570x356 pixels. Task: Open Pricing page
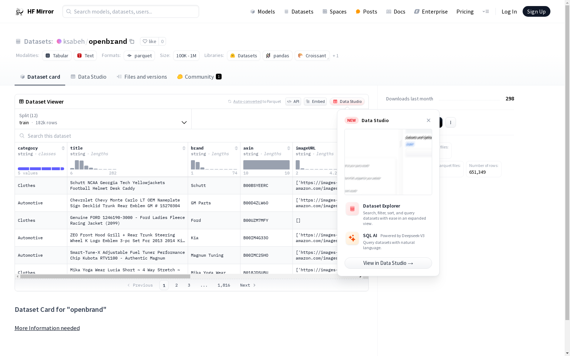pos(465,11)
